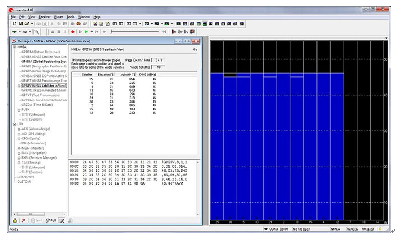
Task: Click the receiver connect icon in toolbar
Action: tap(14, 32)
